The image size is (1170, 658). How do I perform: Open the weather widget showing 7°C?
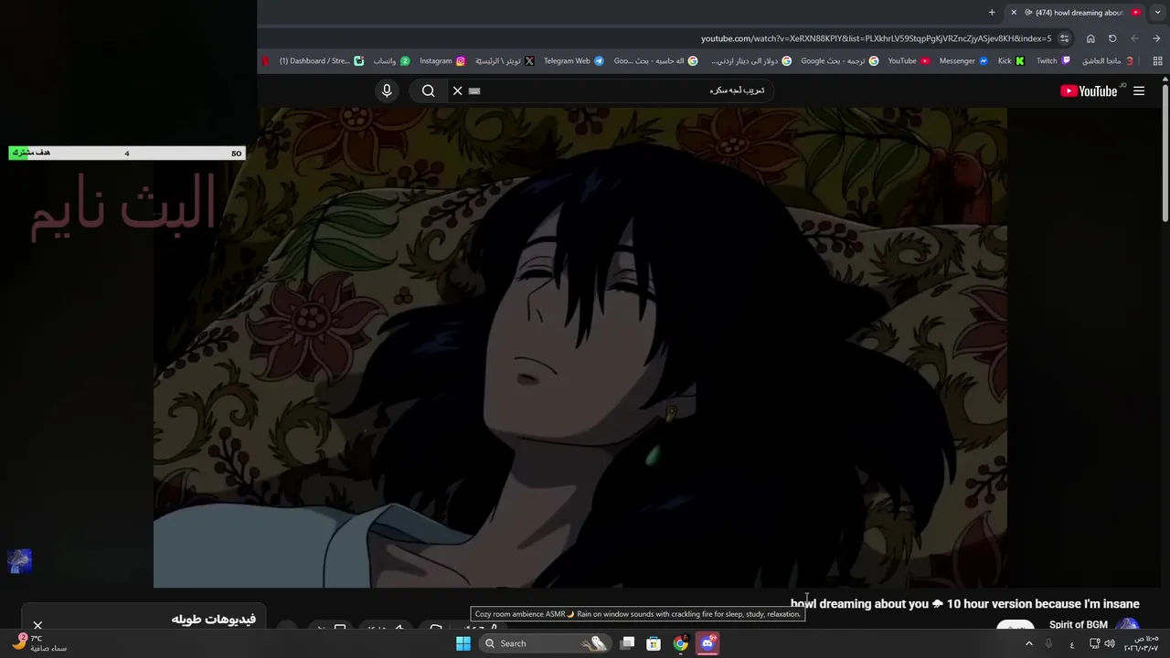pyautogui.click(x=39, y=643)
